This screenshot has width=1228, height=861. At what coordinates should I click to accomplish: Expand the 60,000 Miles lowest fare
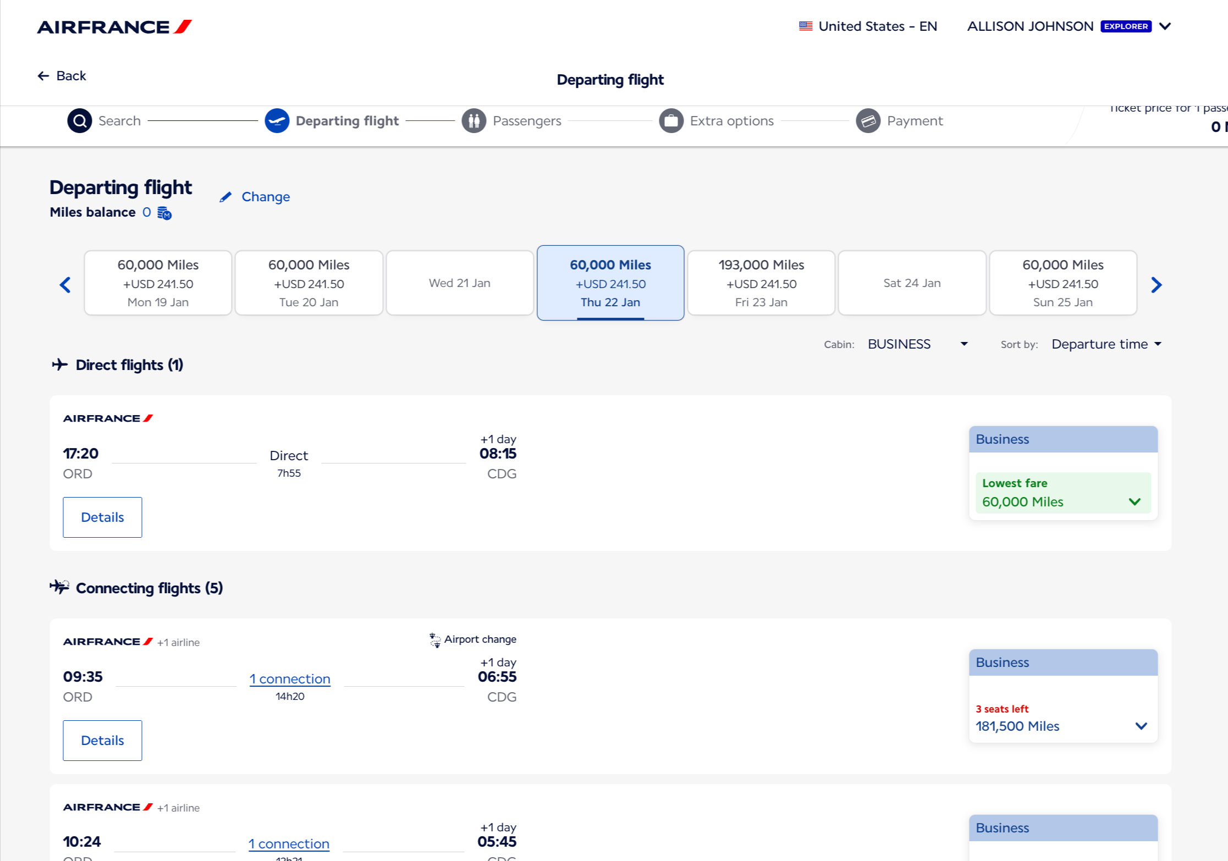tap(1062, 493)
